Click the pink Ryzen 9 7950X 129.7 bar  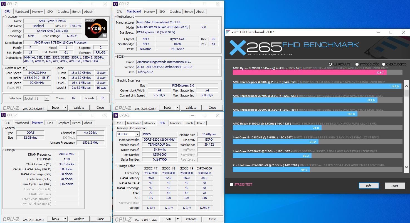(310, 72)
